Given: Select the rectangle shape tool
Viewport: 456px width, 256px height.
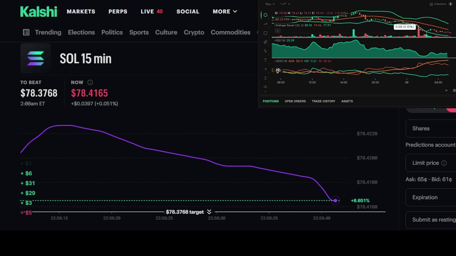Looking at the screenshot, I should (x=265, y=33).
